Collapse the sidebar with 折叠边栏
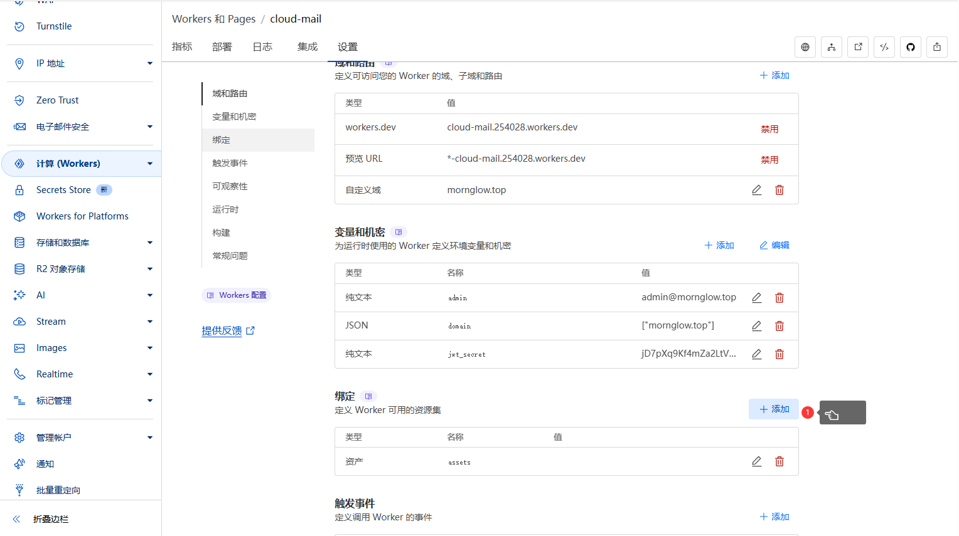Image resolution: width=959 pixels, height=536 pixels. coord(50,519)
